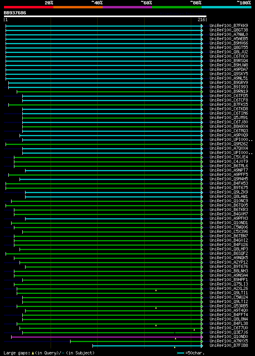255x356 pixels.
Task: Click the UniRef100_C6T0C0 label
Action: point(229,56)
